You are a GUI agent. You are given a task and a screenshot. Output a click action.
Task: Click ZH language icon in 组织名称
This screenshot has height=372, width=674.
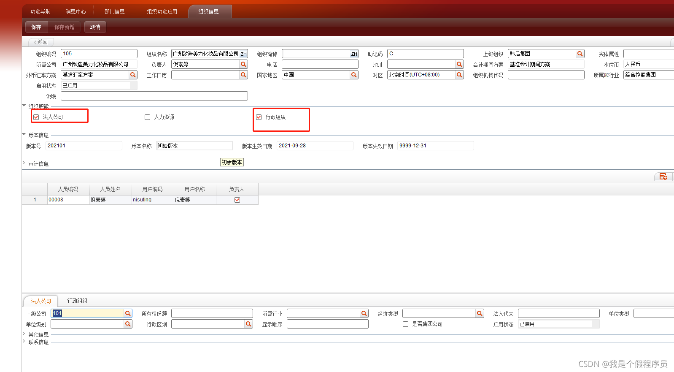click(243, 54)
